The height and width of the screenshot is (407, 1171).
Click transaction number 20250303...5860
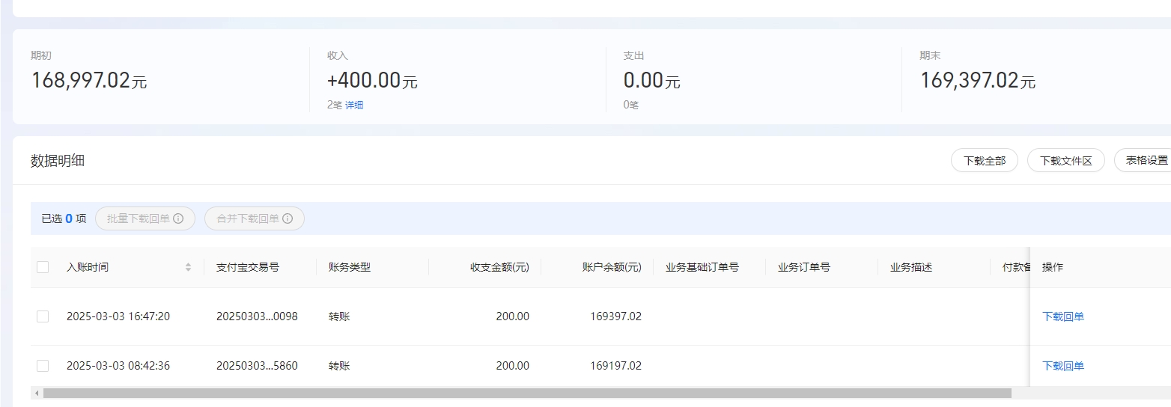(x=257, y=366)
